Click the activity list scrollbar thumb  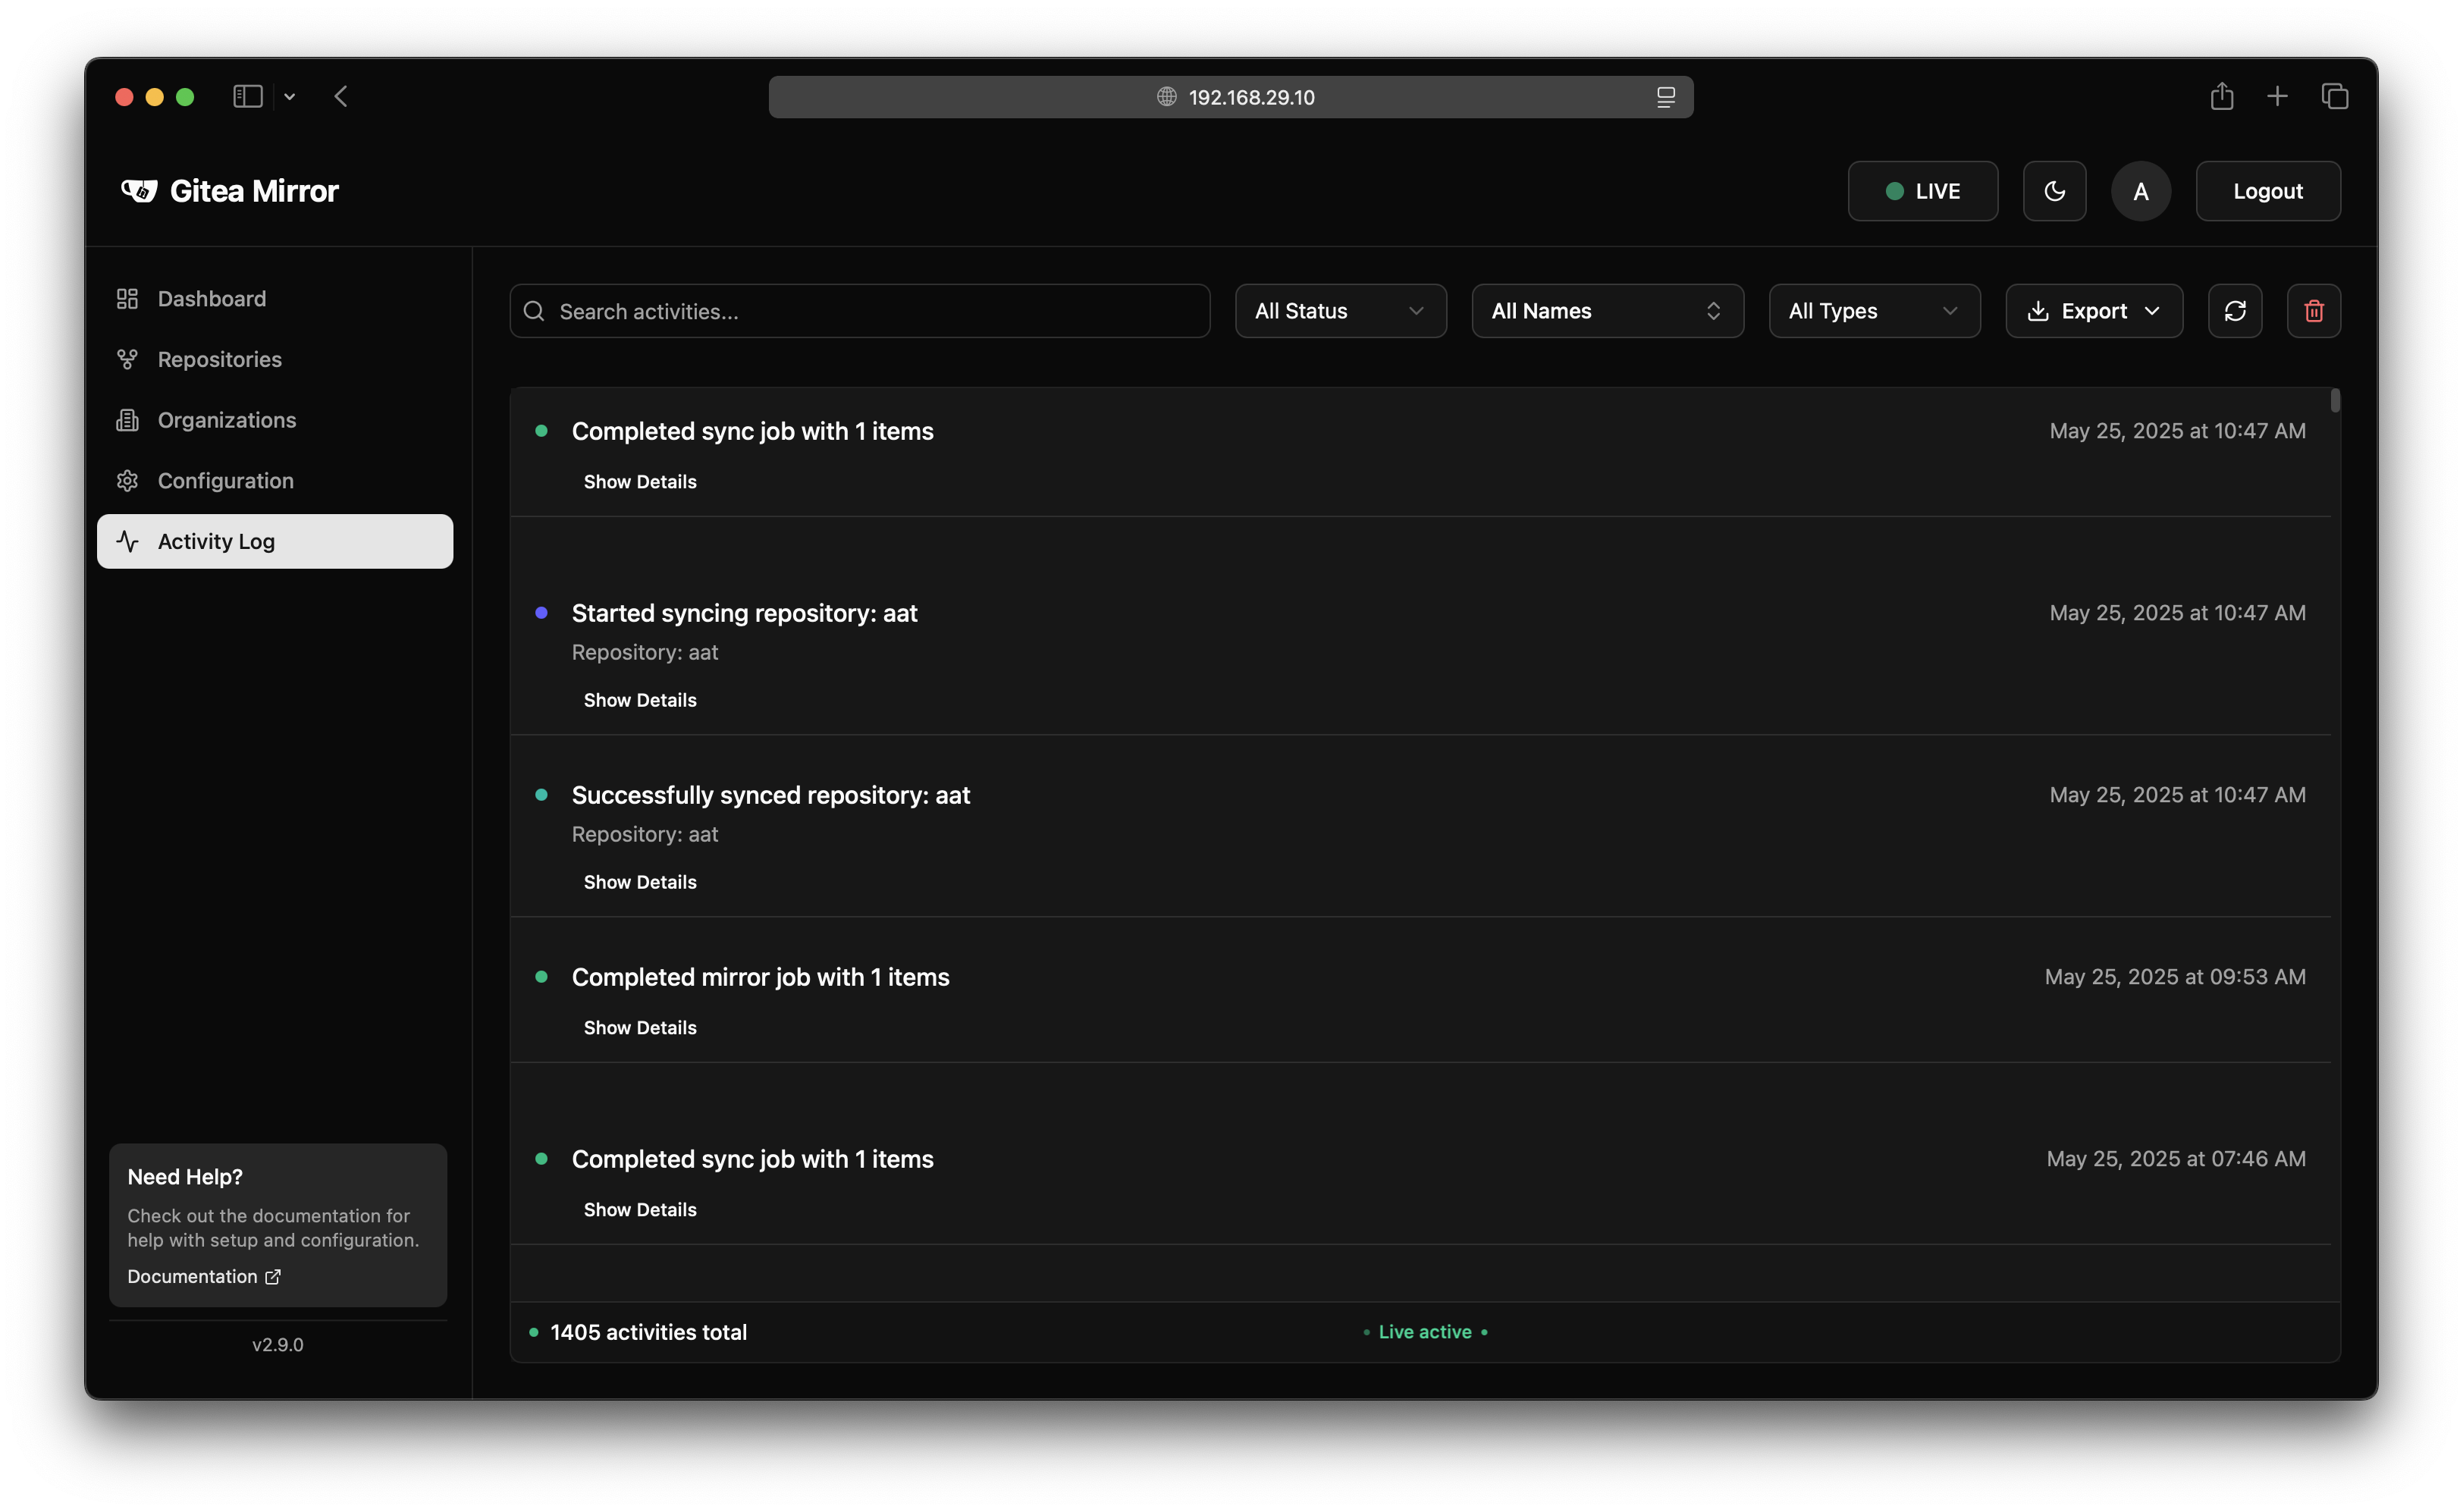point(2334,401)
